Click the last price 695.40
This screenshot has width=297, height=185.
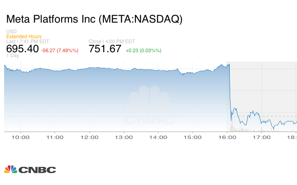(x=22, y=49)
